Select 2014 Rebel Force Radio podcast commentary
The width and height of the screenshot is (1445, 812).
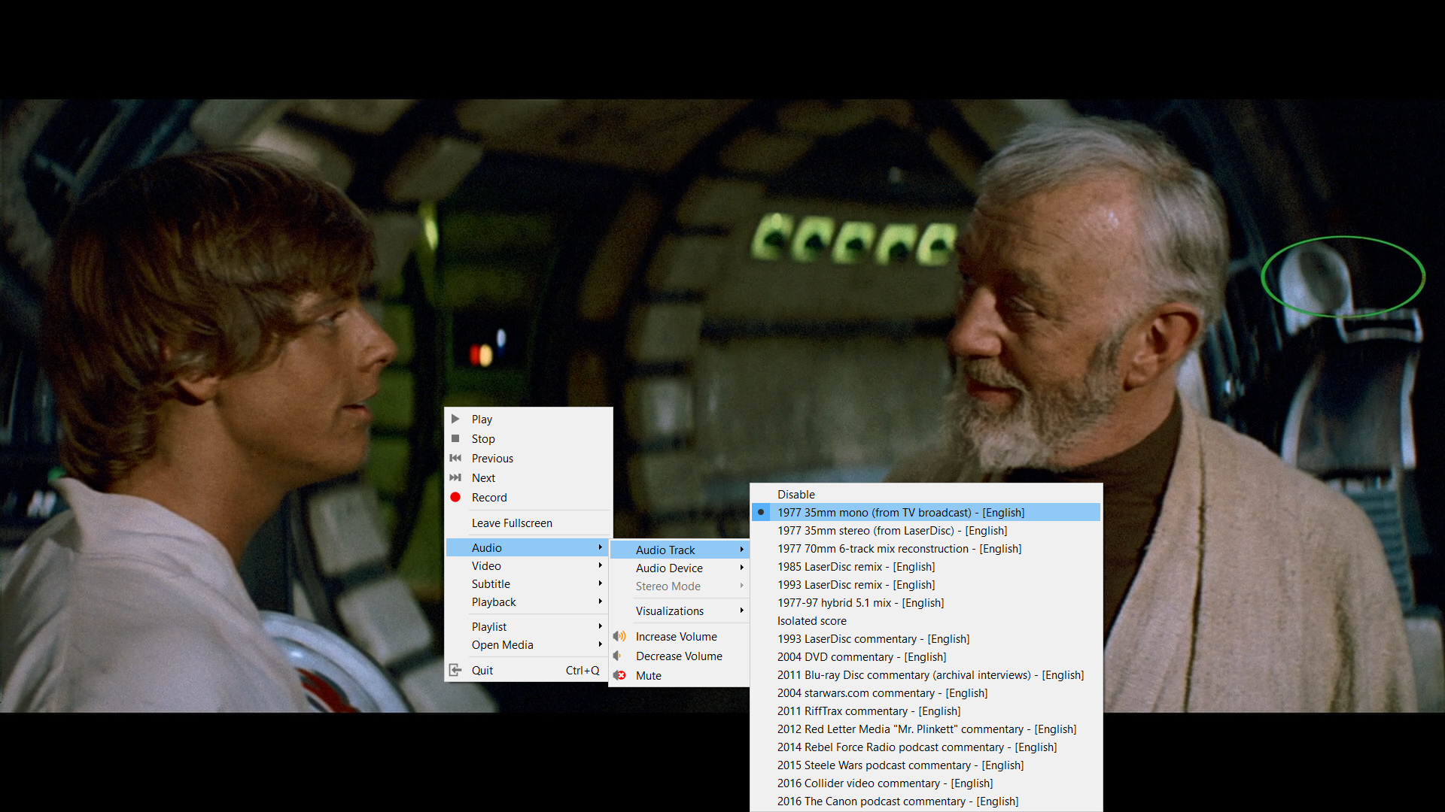pos(926,747)
